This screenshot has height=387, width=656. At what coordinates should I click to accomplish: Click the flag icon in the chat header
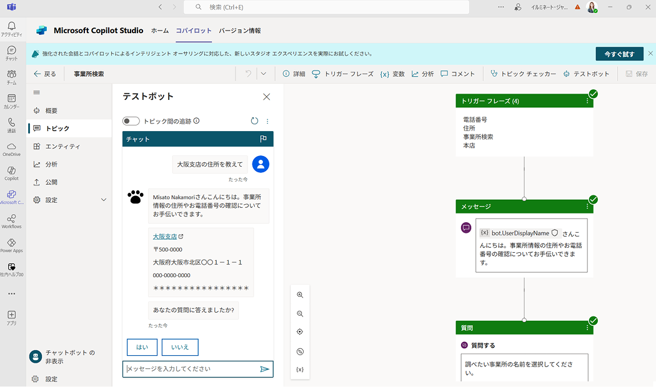[263, 139]
